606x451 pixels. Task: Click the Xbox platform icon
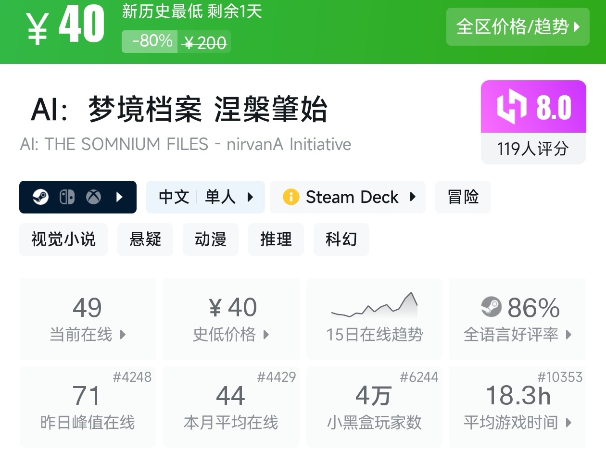(93, 197)
